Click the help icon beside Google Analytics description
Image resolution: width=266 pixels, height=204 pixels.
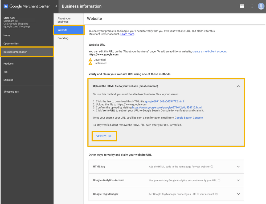[x=219, y=180]
